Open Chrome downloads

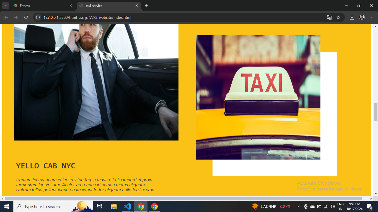point(352,17)
